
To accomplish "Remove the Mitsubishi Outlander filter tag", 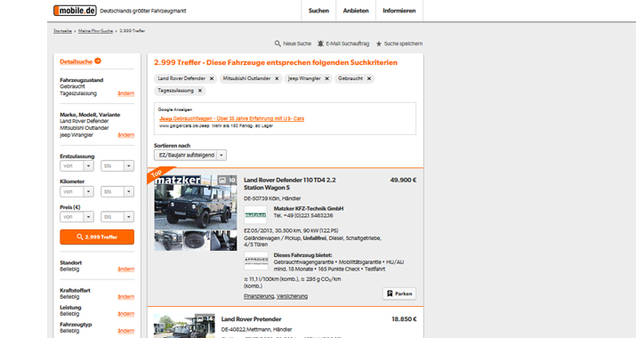I will coord(277,78).
